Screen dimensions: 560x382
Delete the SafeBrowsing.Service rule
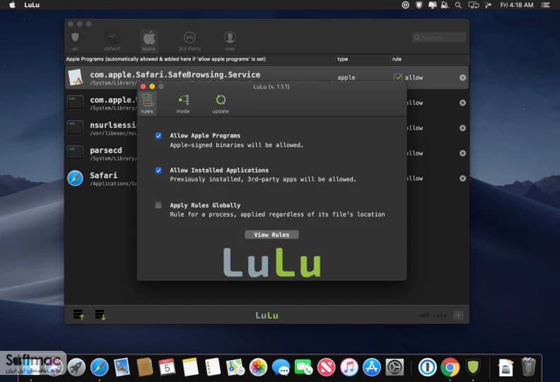click(462, 78)
